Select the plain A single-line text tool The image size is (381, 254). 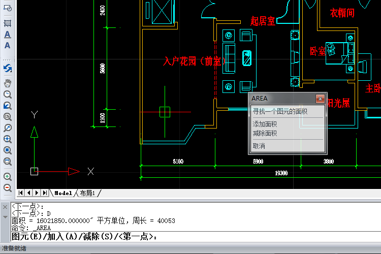7,45
